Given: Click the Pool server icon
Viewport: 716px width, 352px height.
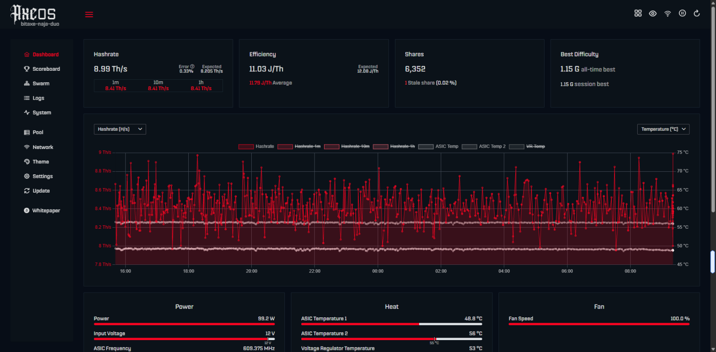Looking at the screenshot, I should coord(27,132).
